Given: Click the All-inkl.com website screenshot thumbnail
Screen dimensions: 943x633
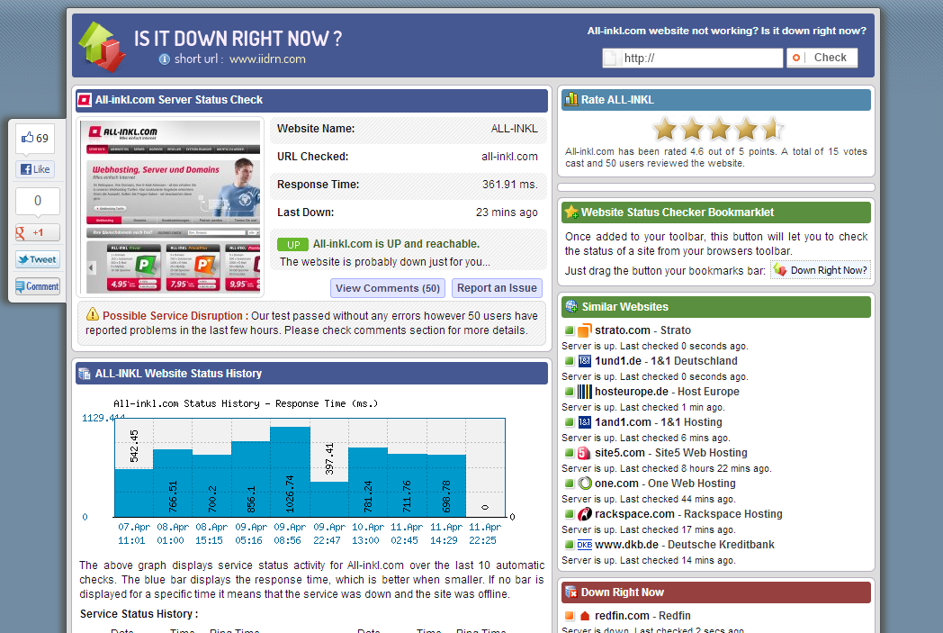Looking at the screenshot, I should (173, 207).
